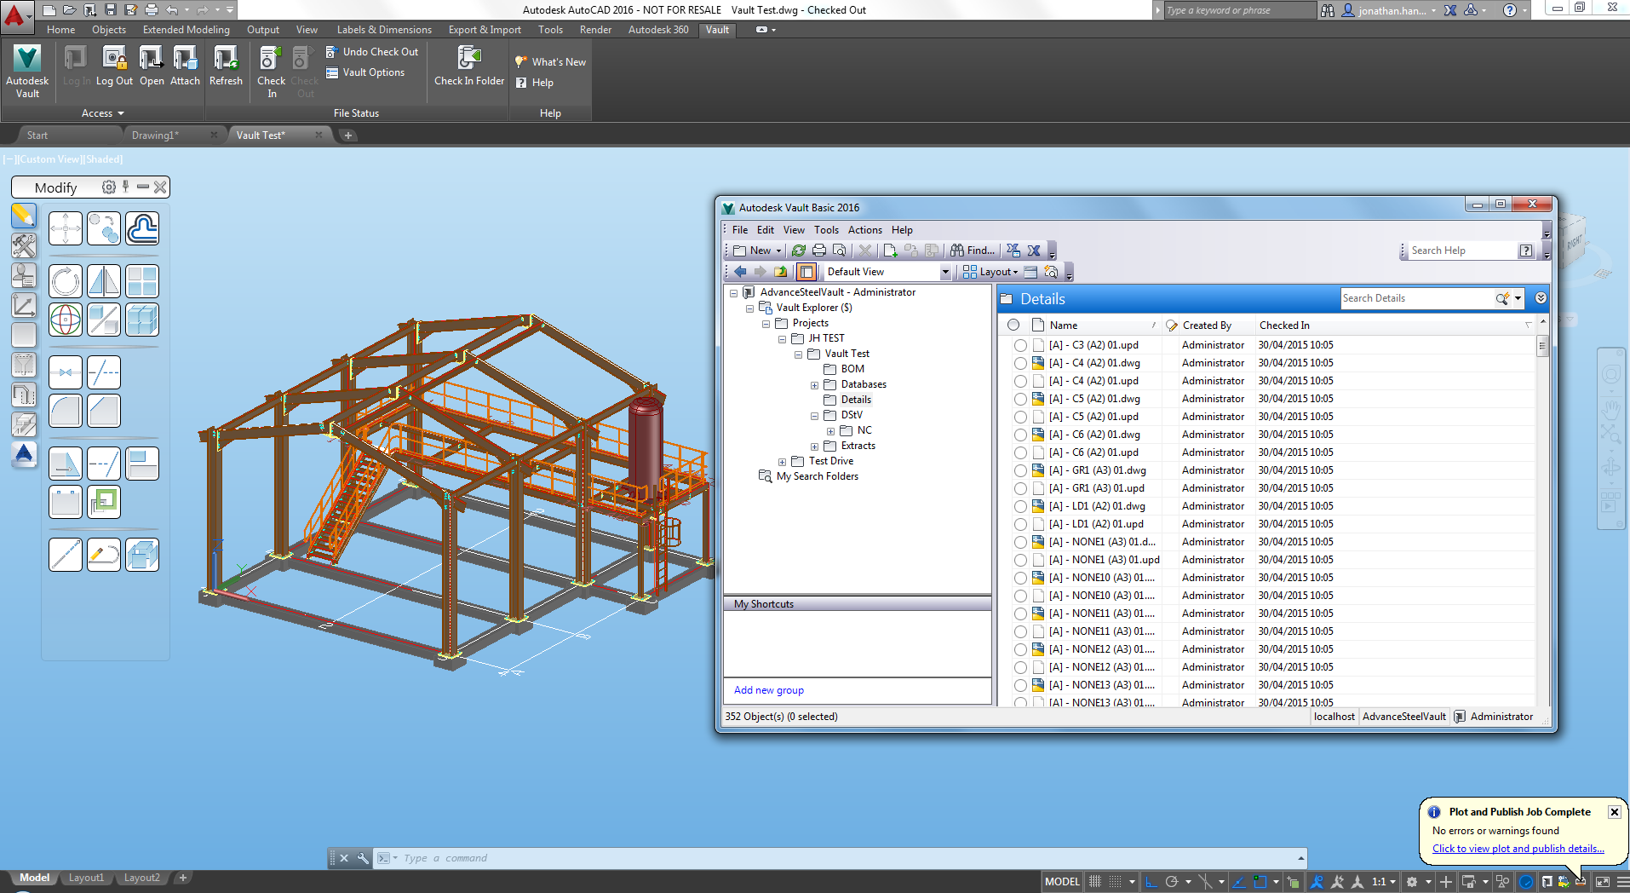Open the Layout dropdown in Vault toolbar
The width and height of the screenshot is (1630, 893).
pos(990,272)
